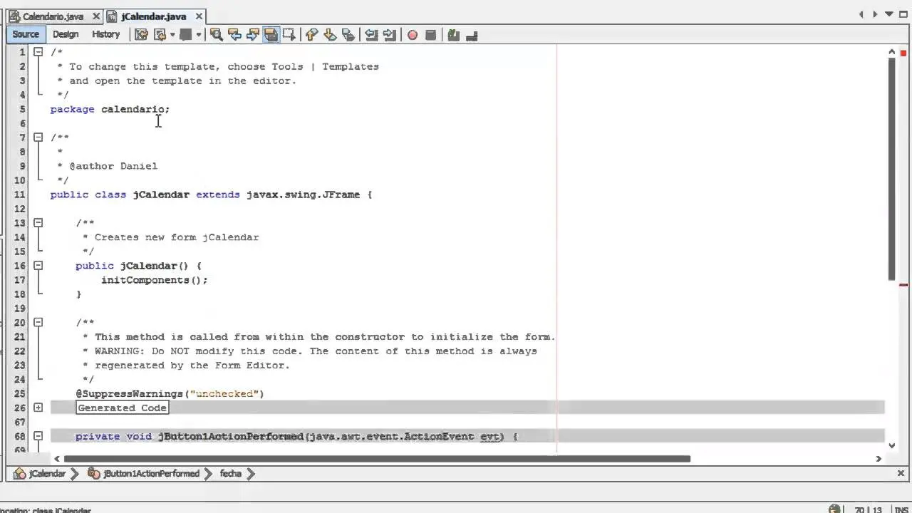Switch to the Calendario.java tab

point(52,16)
